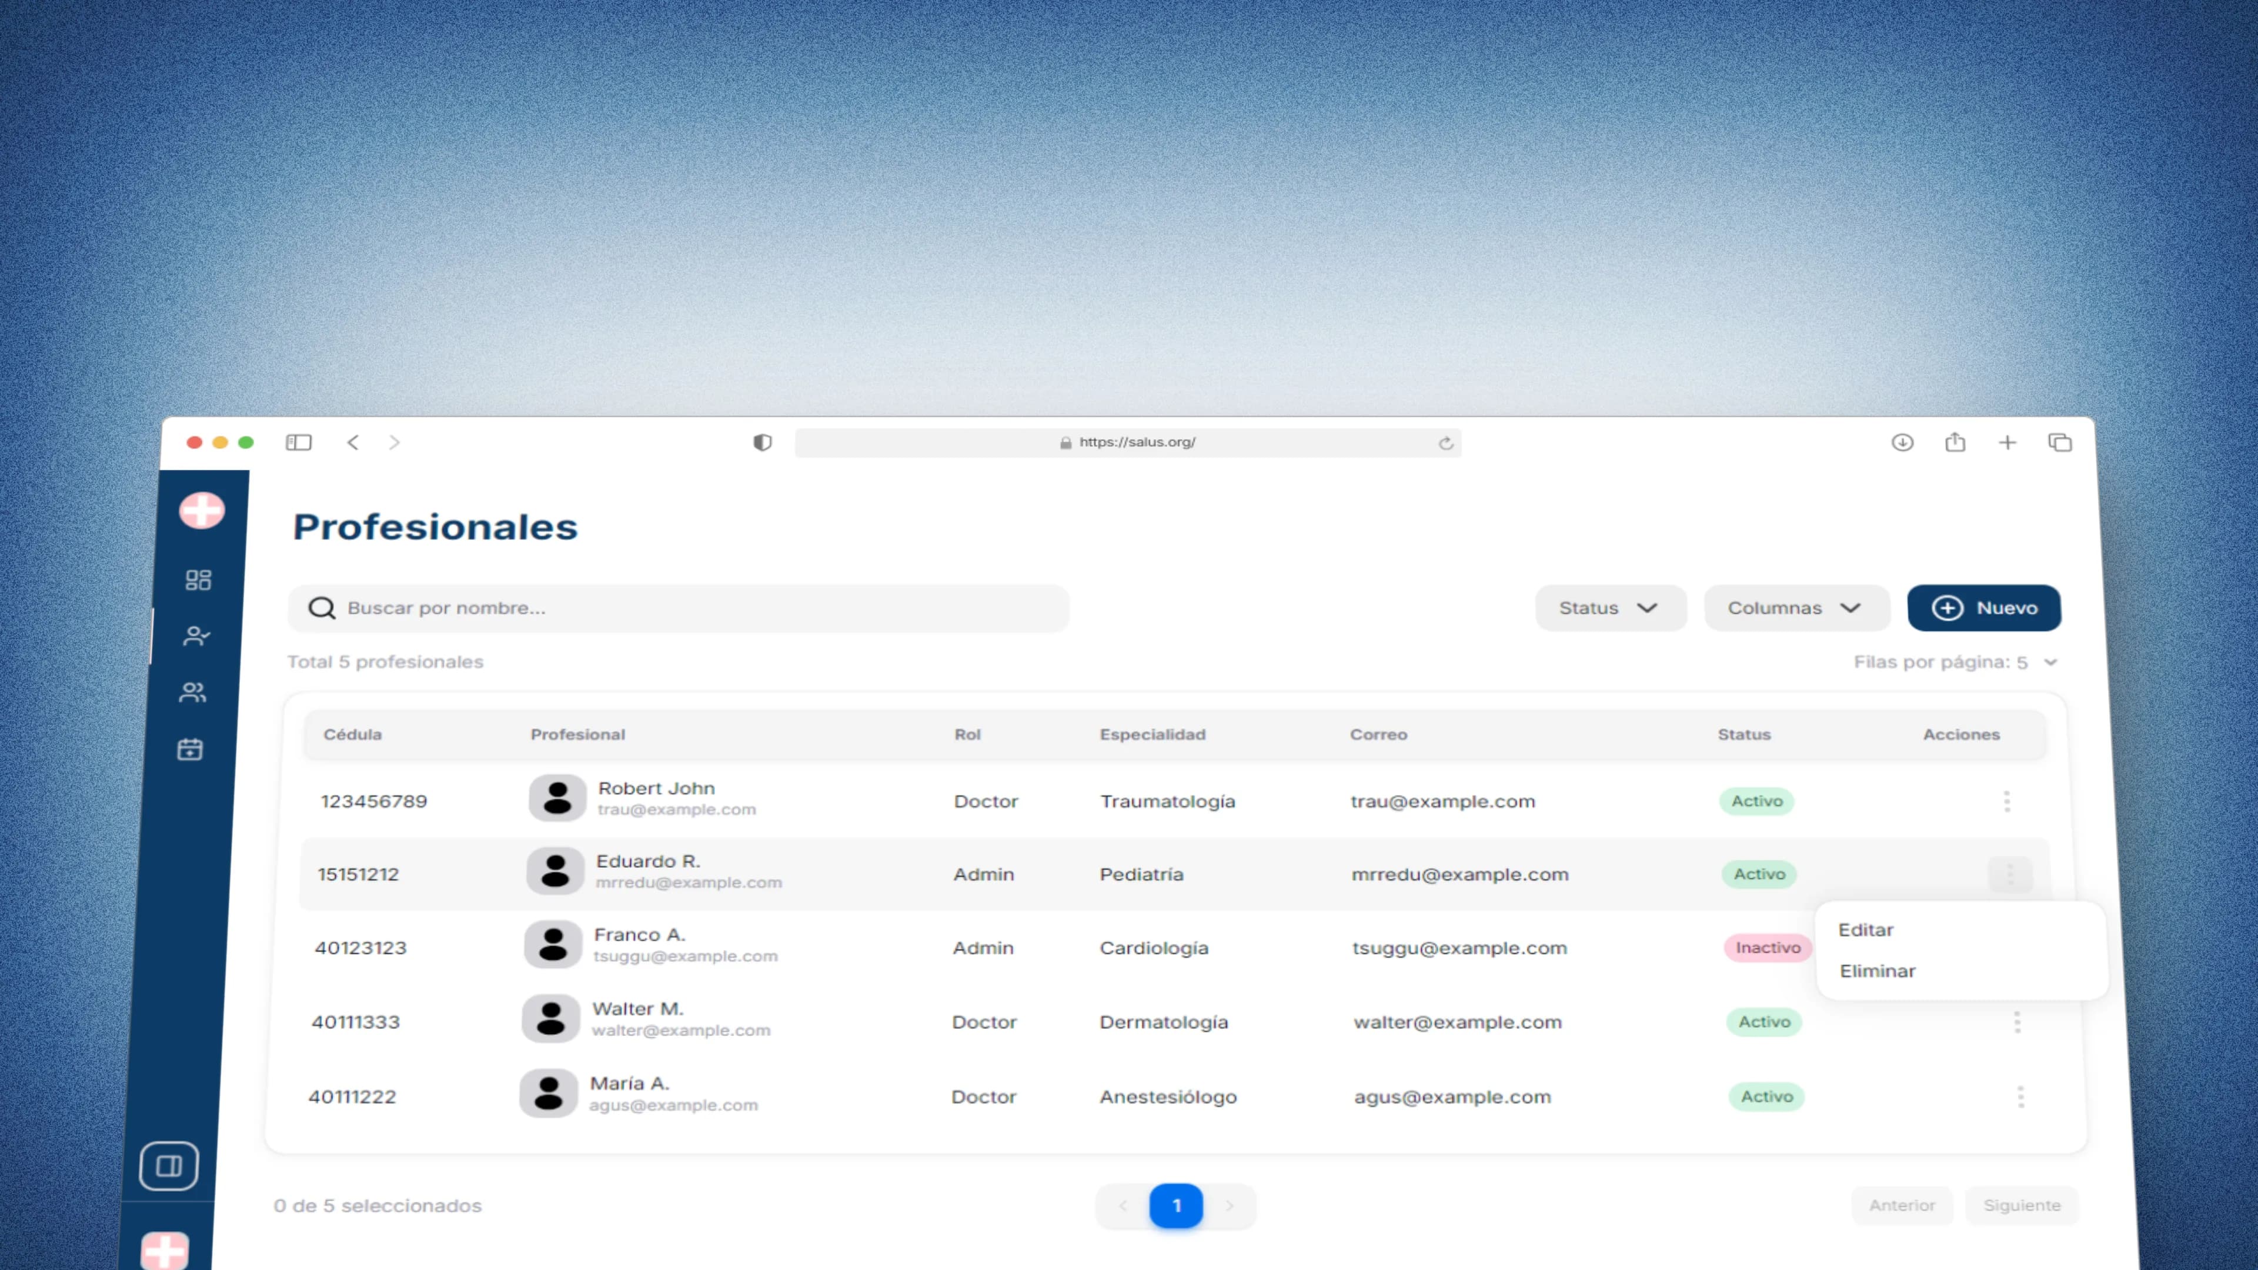Click the browser share icon

1955,443
